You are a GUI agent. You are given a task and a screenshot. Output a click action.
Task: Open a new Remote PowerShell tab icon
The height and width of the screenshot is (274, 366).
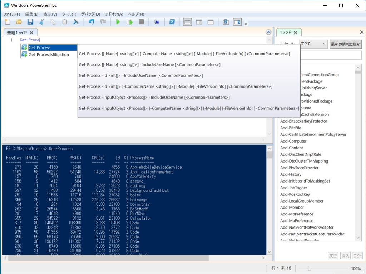click(x=157, y=22)
